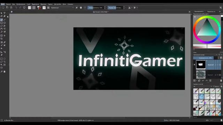Screen dimensions: 223x125
Task: Open the blending mode dropdown in toolbar
Action: coord(62,8)
